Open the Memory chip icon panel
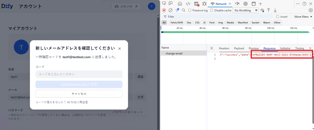This screenshot has height=130, width=314. [245, 4]
